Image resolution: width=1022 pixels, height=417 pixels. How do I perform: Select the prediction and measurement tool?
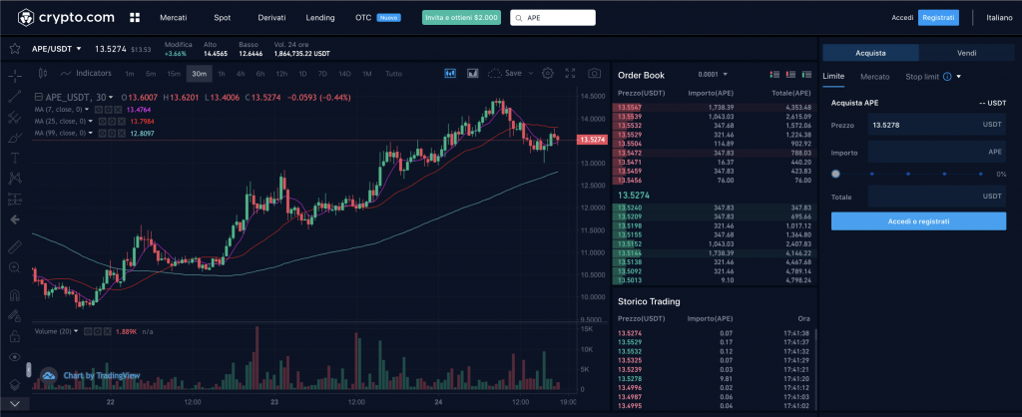tap(14, 200)
